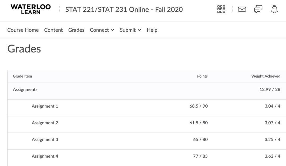286x166 pixels.
Task: Open the course selector grid icon
Action: point(221,10)
